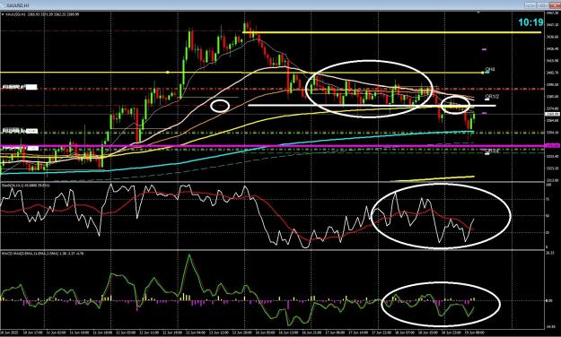Select the DR1/2 level label
This screenshot has height=337, width=561.
(492, 97)
